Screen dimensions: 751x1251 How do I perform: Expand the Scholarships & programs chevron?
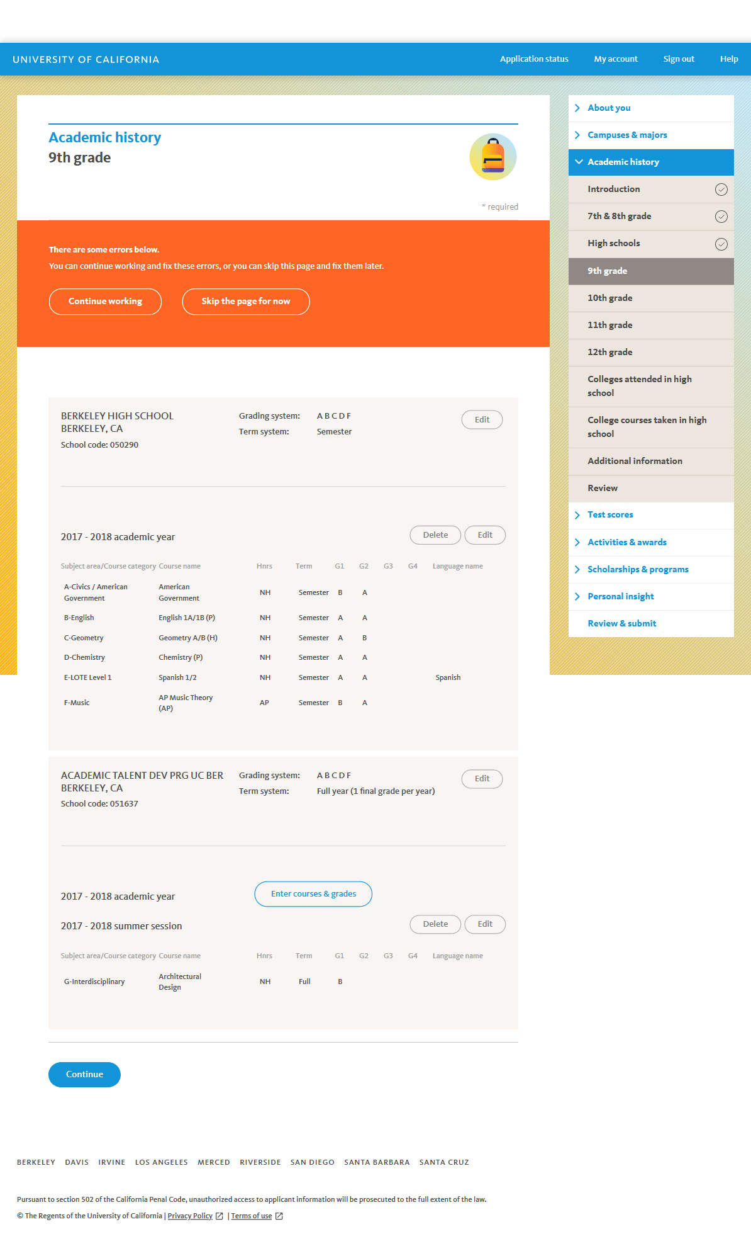pos(577,569)
